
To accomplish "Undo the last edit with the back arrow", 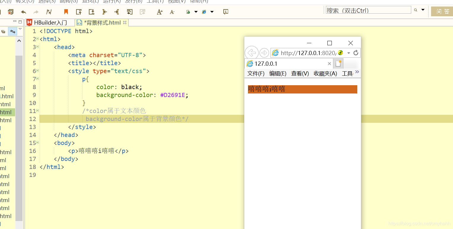I will [x=23, y=12].
